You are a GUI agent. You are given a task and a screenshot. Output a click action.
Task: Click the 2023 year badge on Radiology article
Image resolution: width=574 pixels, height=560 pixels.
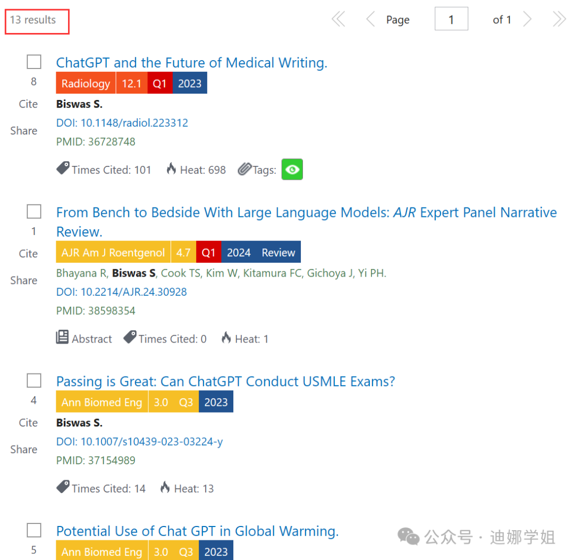(190, 83)
